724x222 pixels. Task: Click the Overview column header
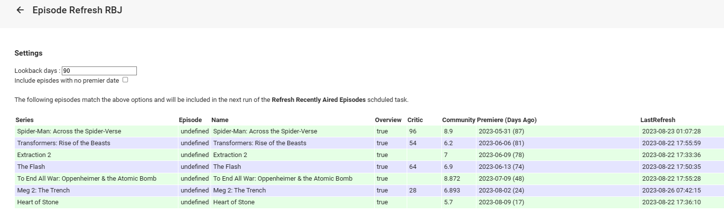[x=388, y=120]
